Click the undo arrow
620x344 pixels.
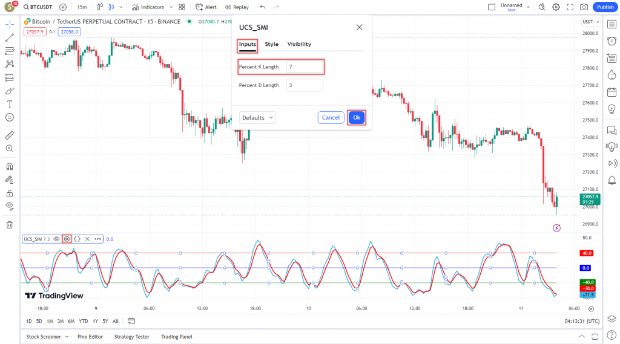pos(263,7)
